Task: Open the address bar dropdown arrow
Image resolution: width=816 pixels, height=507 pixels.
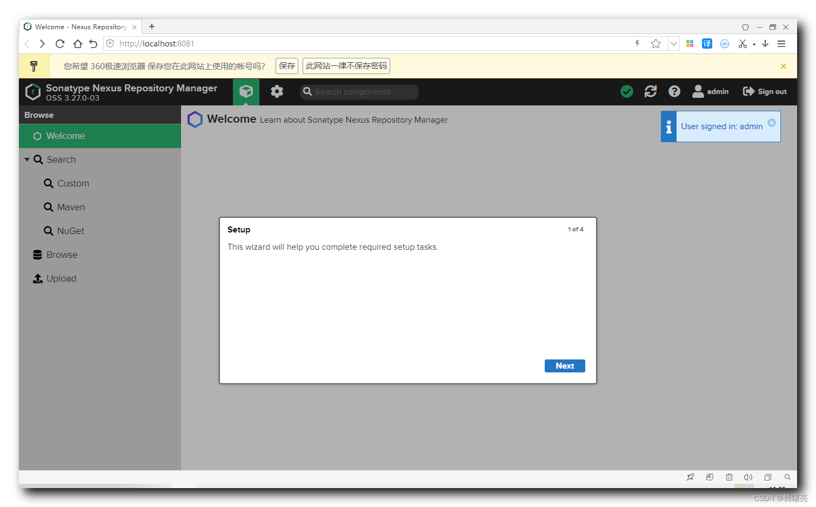Action: pos(674,44)
